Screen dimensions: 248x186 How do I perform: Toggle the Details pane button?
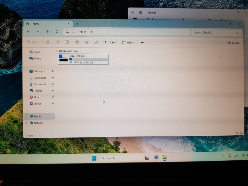233,43
